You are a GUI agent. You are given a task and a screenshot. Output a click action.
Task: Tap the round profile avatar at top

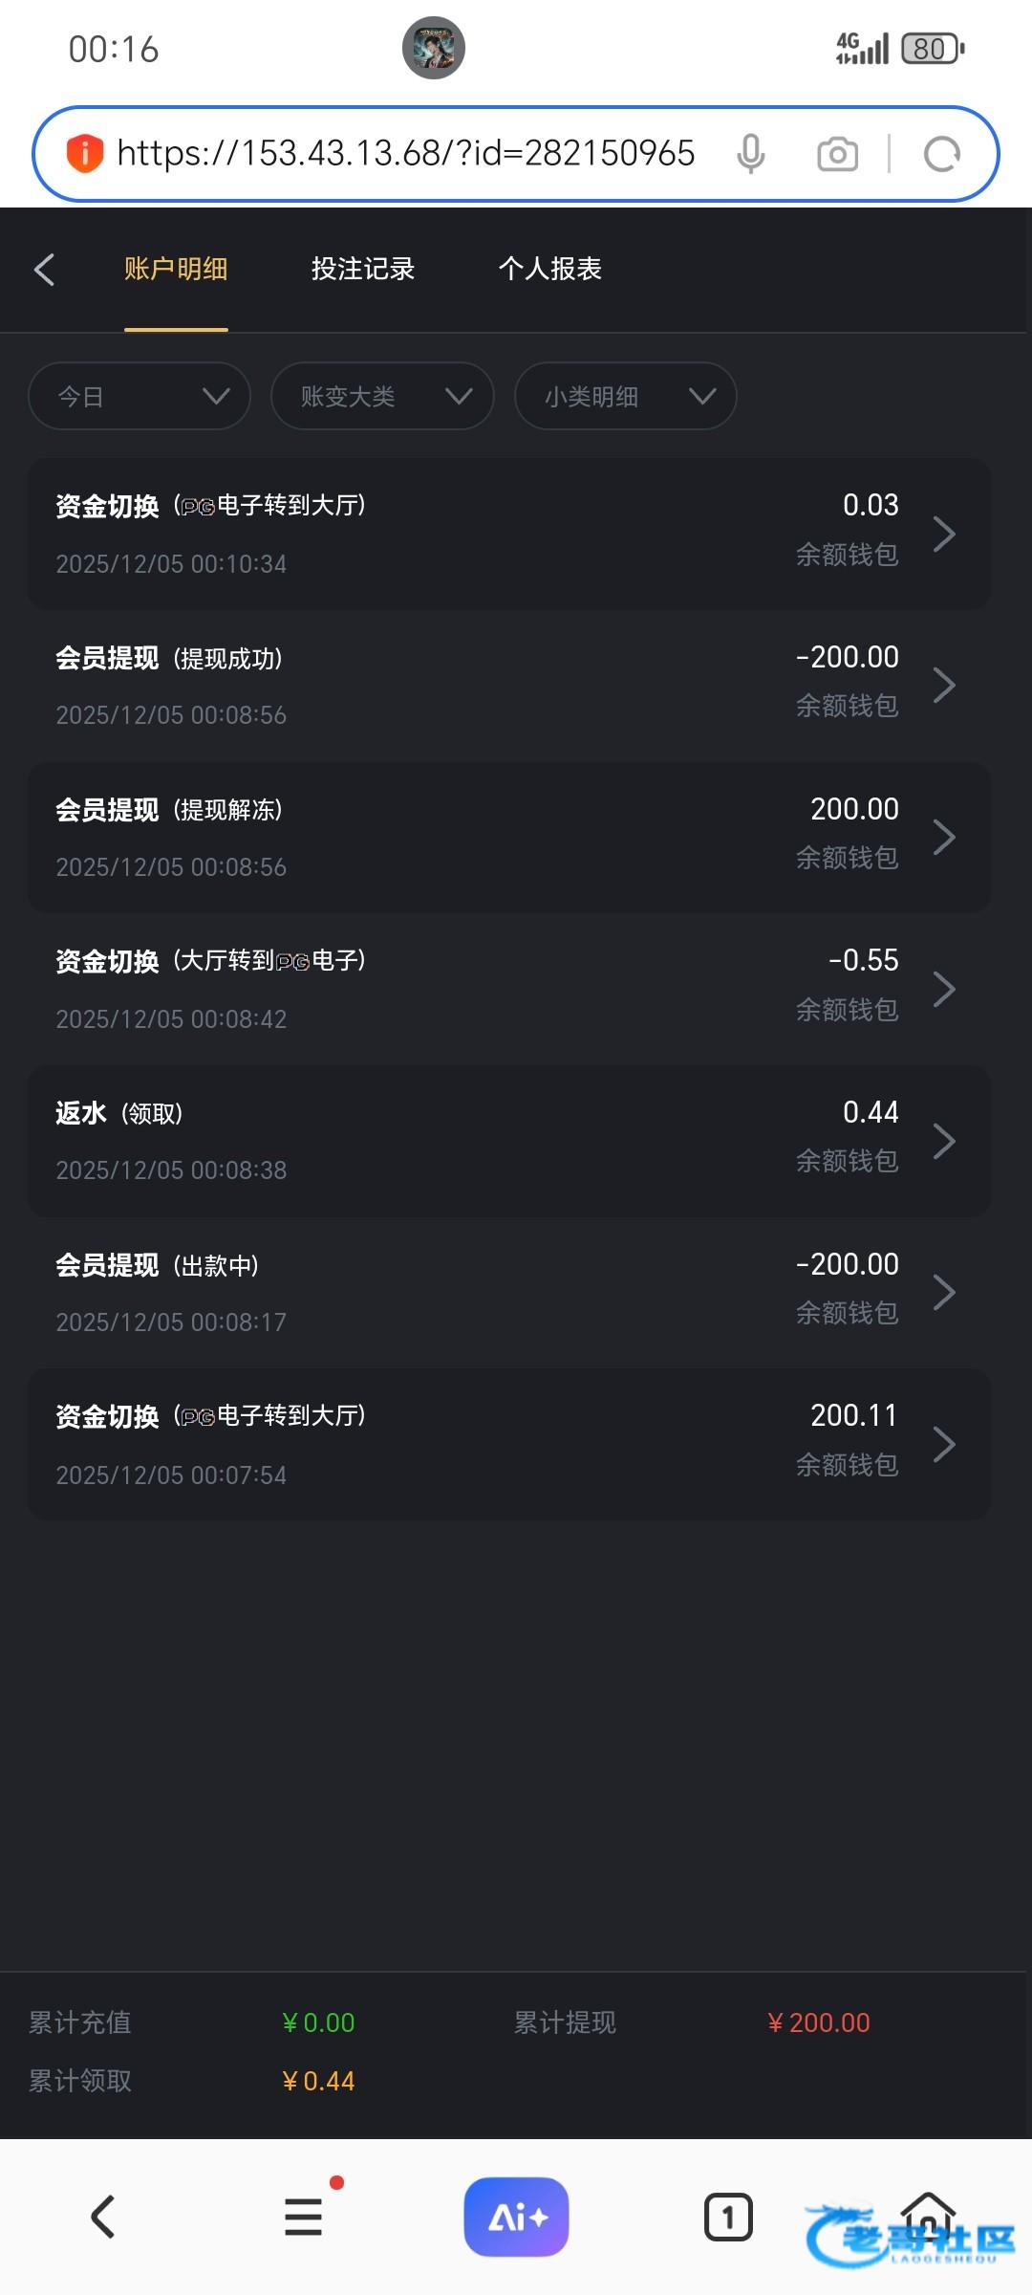tap(434, 48)
